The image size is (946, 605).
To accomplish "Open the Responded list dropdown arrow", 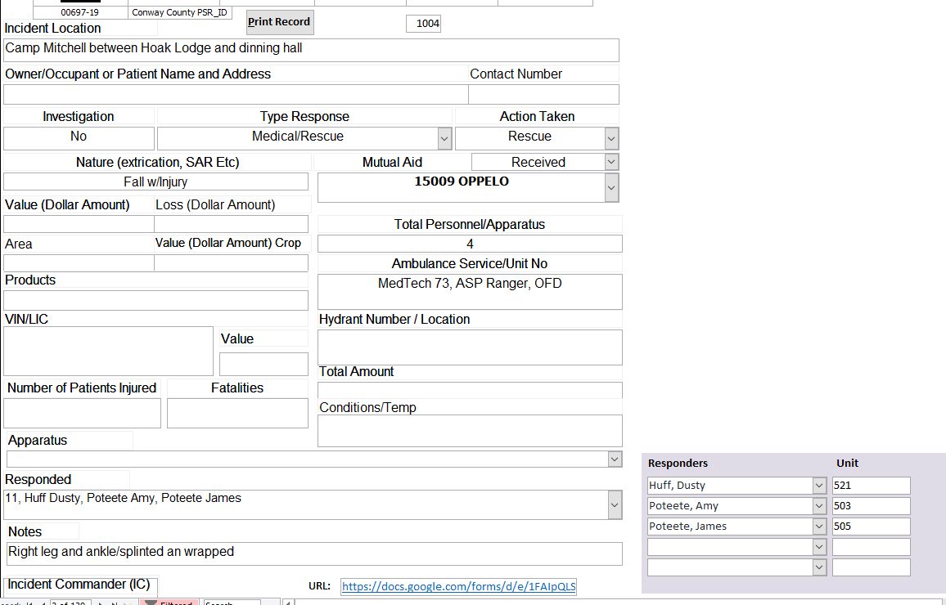I will (615, 505).
